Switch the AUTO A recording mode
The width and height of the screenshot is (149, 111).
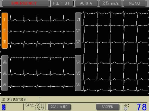(86, 3)
